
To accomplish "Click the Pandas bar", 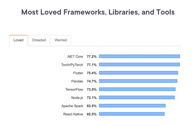I will click(x=138, y=81).
